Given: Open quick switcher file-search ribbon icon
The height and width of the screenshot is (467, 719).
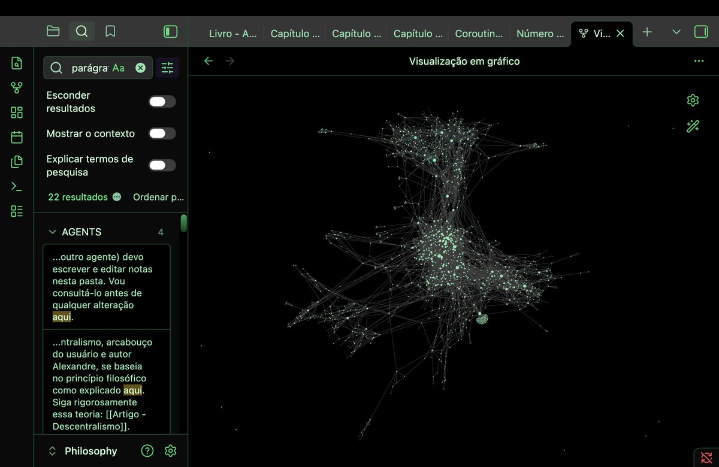Looking at the screenshot, I should pos(17,63).
